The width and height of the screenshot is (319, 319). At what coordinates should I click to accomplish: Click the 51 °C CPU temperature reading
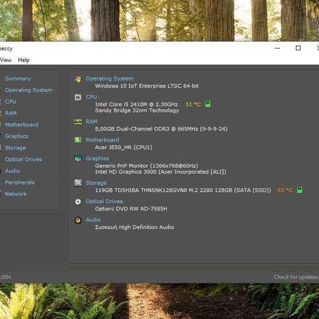(x=193, y=105)
